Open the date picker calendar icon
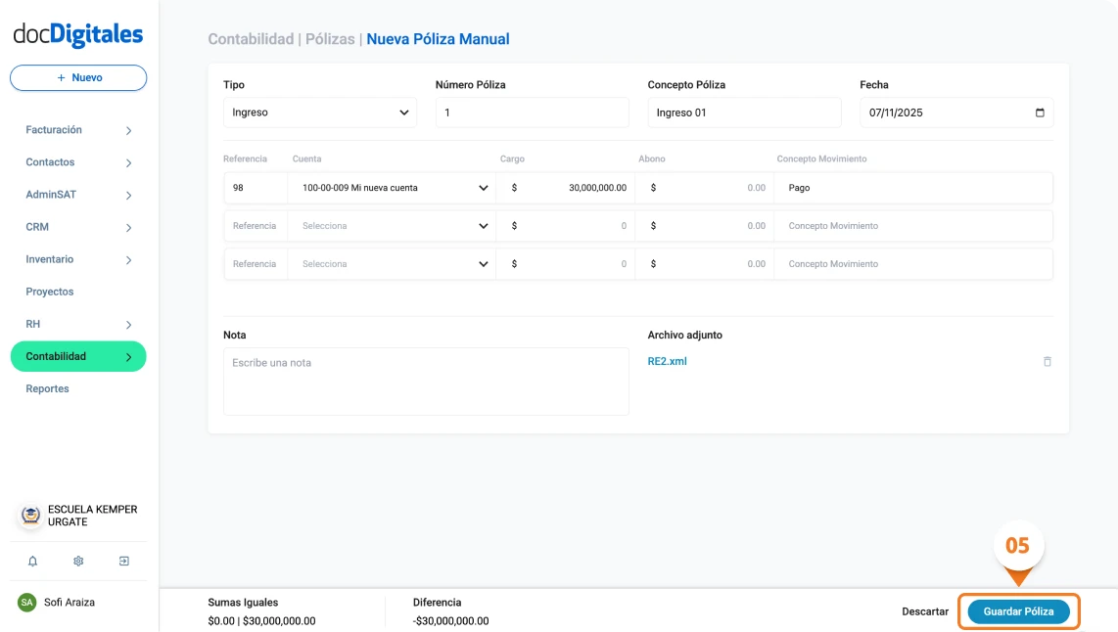The width and height of the screenshot is (1118, 632). tap(1040, 113)
